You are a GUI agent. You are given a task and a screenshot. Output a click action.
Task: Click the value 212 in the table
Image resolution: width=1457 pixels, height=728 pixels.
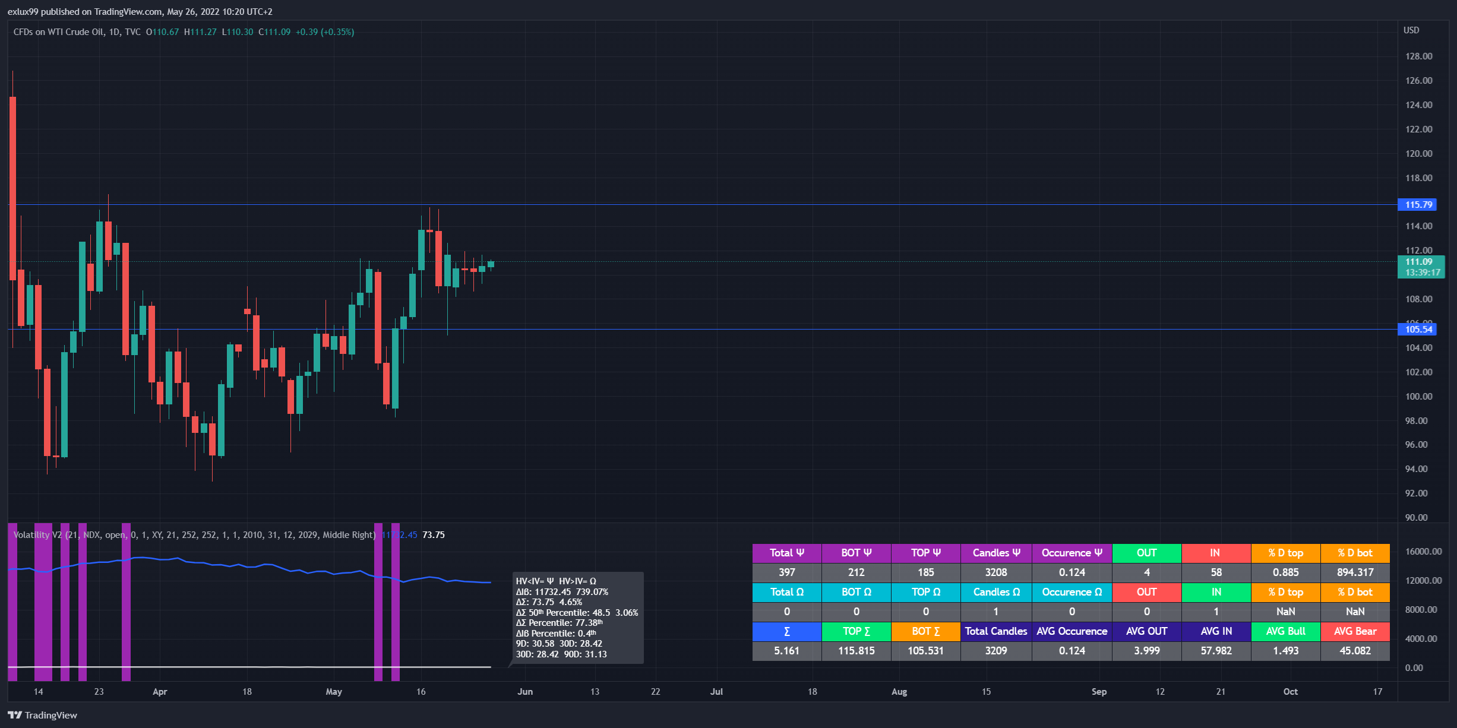click(856, 572)
